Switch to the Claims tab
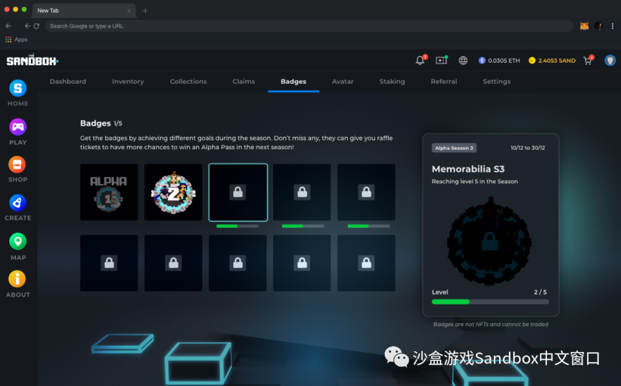The image size is (621, 386). point(244,82)
